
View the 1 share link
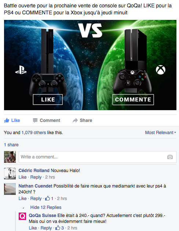click(11, 145)
